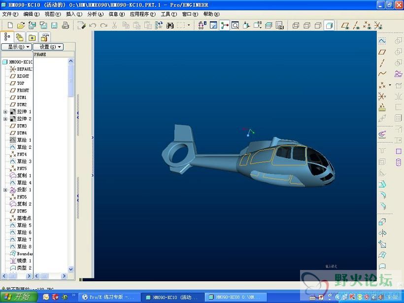This screenshot has height=303, width=404.
Task: Open the 工具 menu
Action: tap(169, 14)
